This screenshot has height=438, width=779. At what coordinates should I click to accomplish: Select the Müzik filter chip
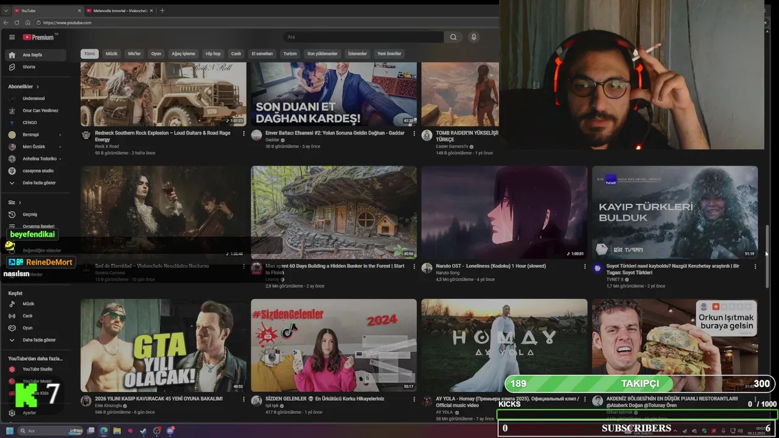(111, 54)
